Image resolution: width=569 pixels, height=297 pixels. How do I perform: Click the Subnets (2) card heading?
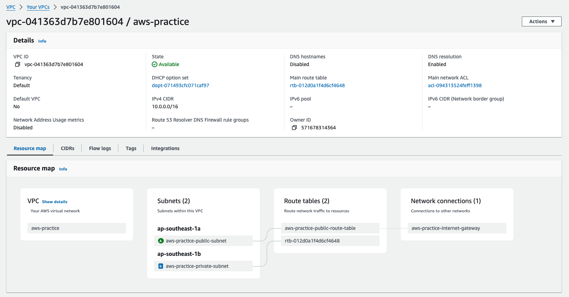(x=174, y=201)
